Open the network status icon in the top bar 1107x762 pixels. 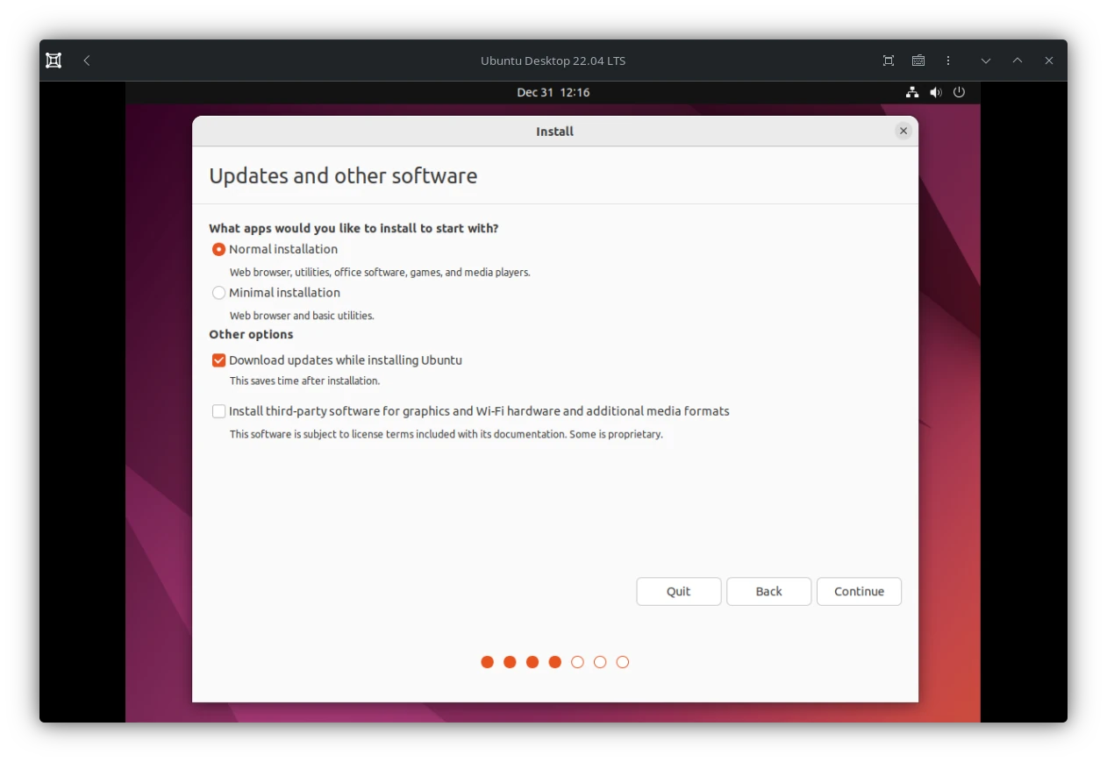click(x=912, y=92)
